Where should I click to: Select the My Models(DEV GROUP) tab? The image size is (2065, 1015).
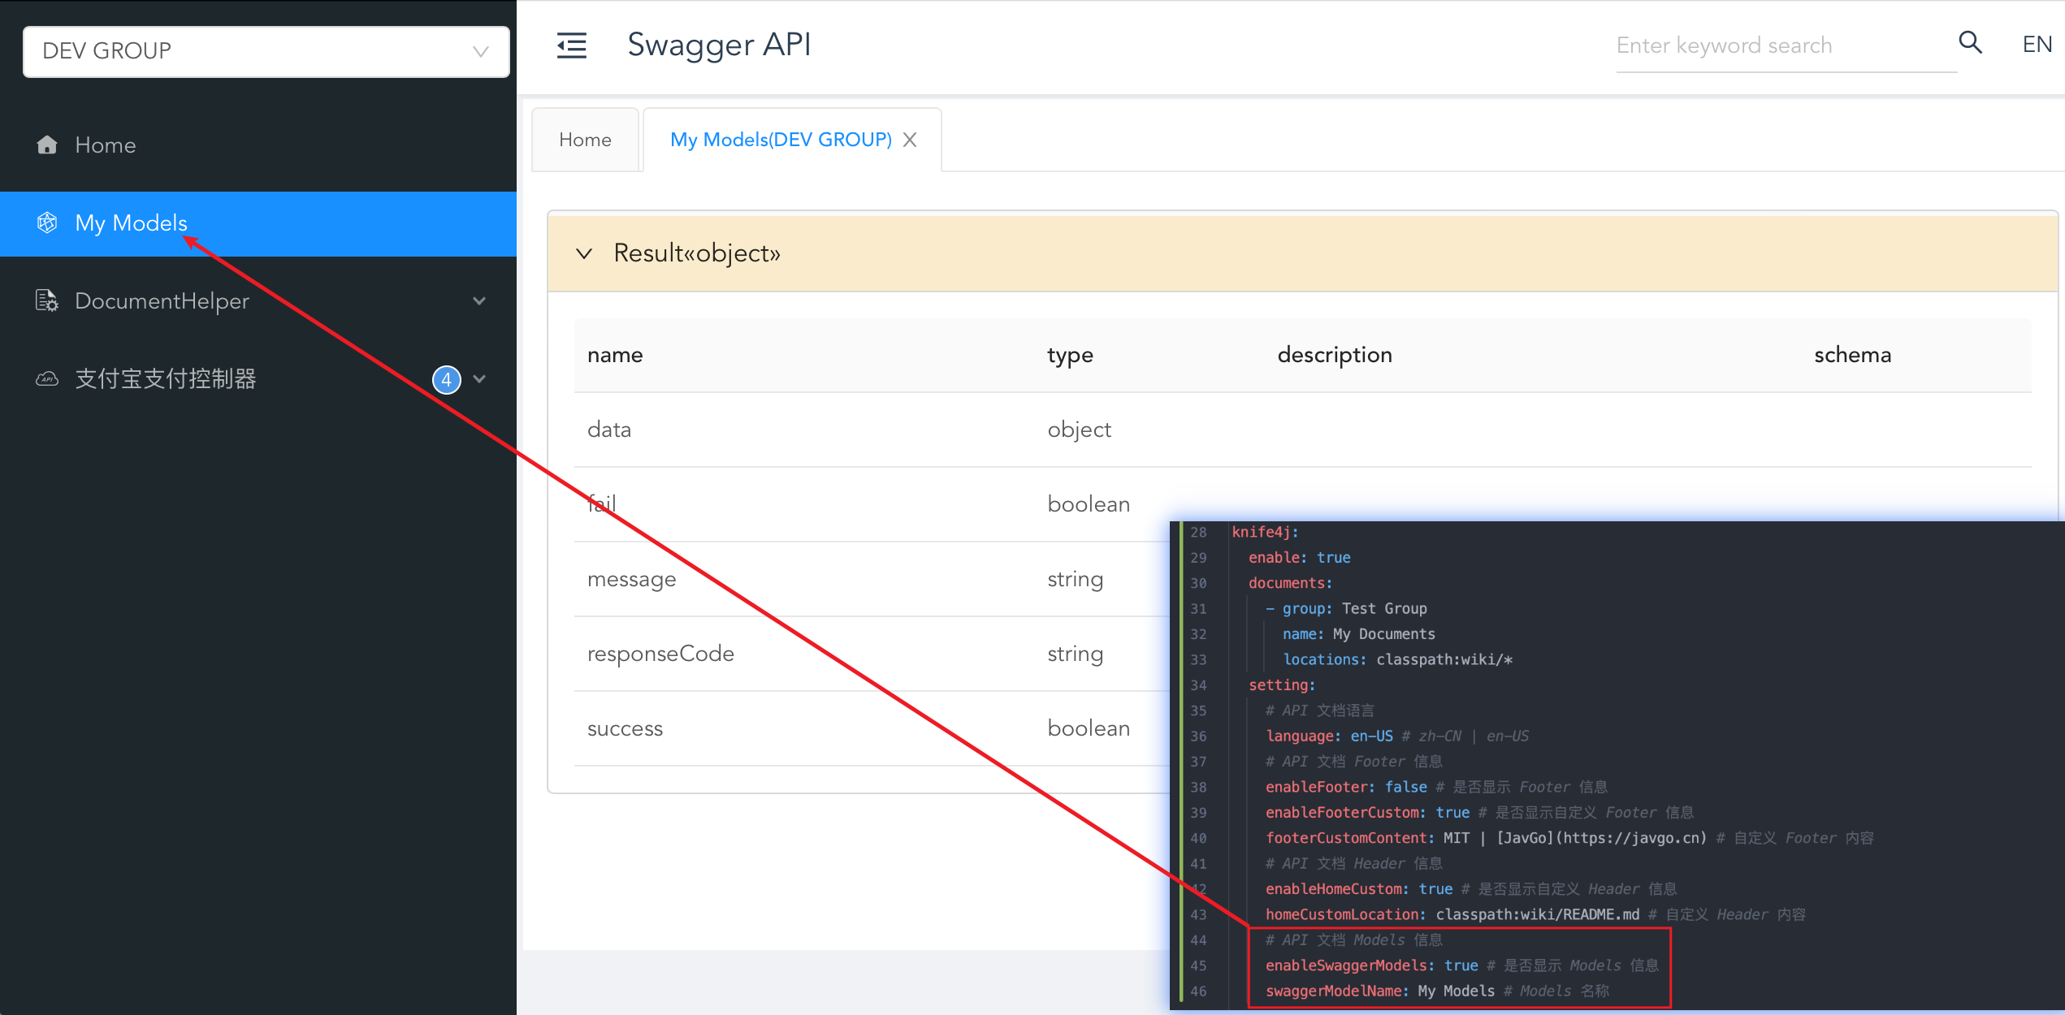point(780,139)
